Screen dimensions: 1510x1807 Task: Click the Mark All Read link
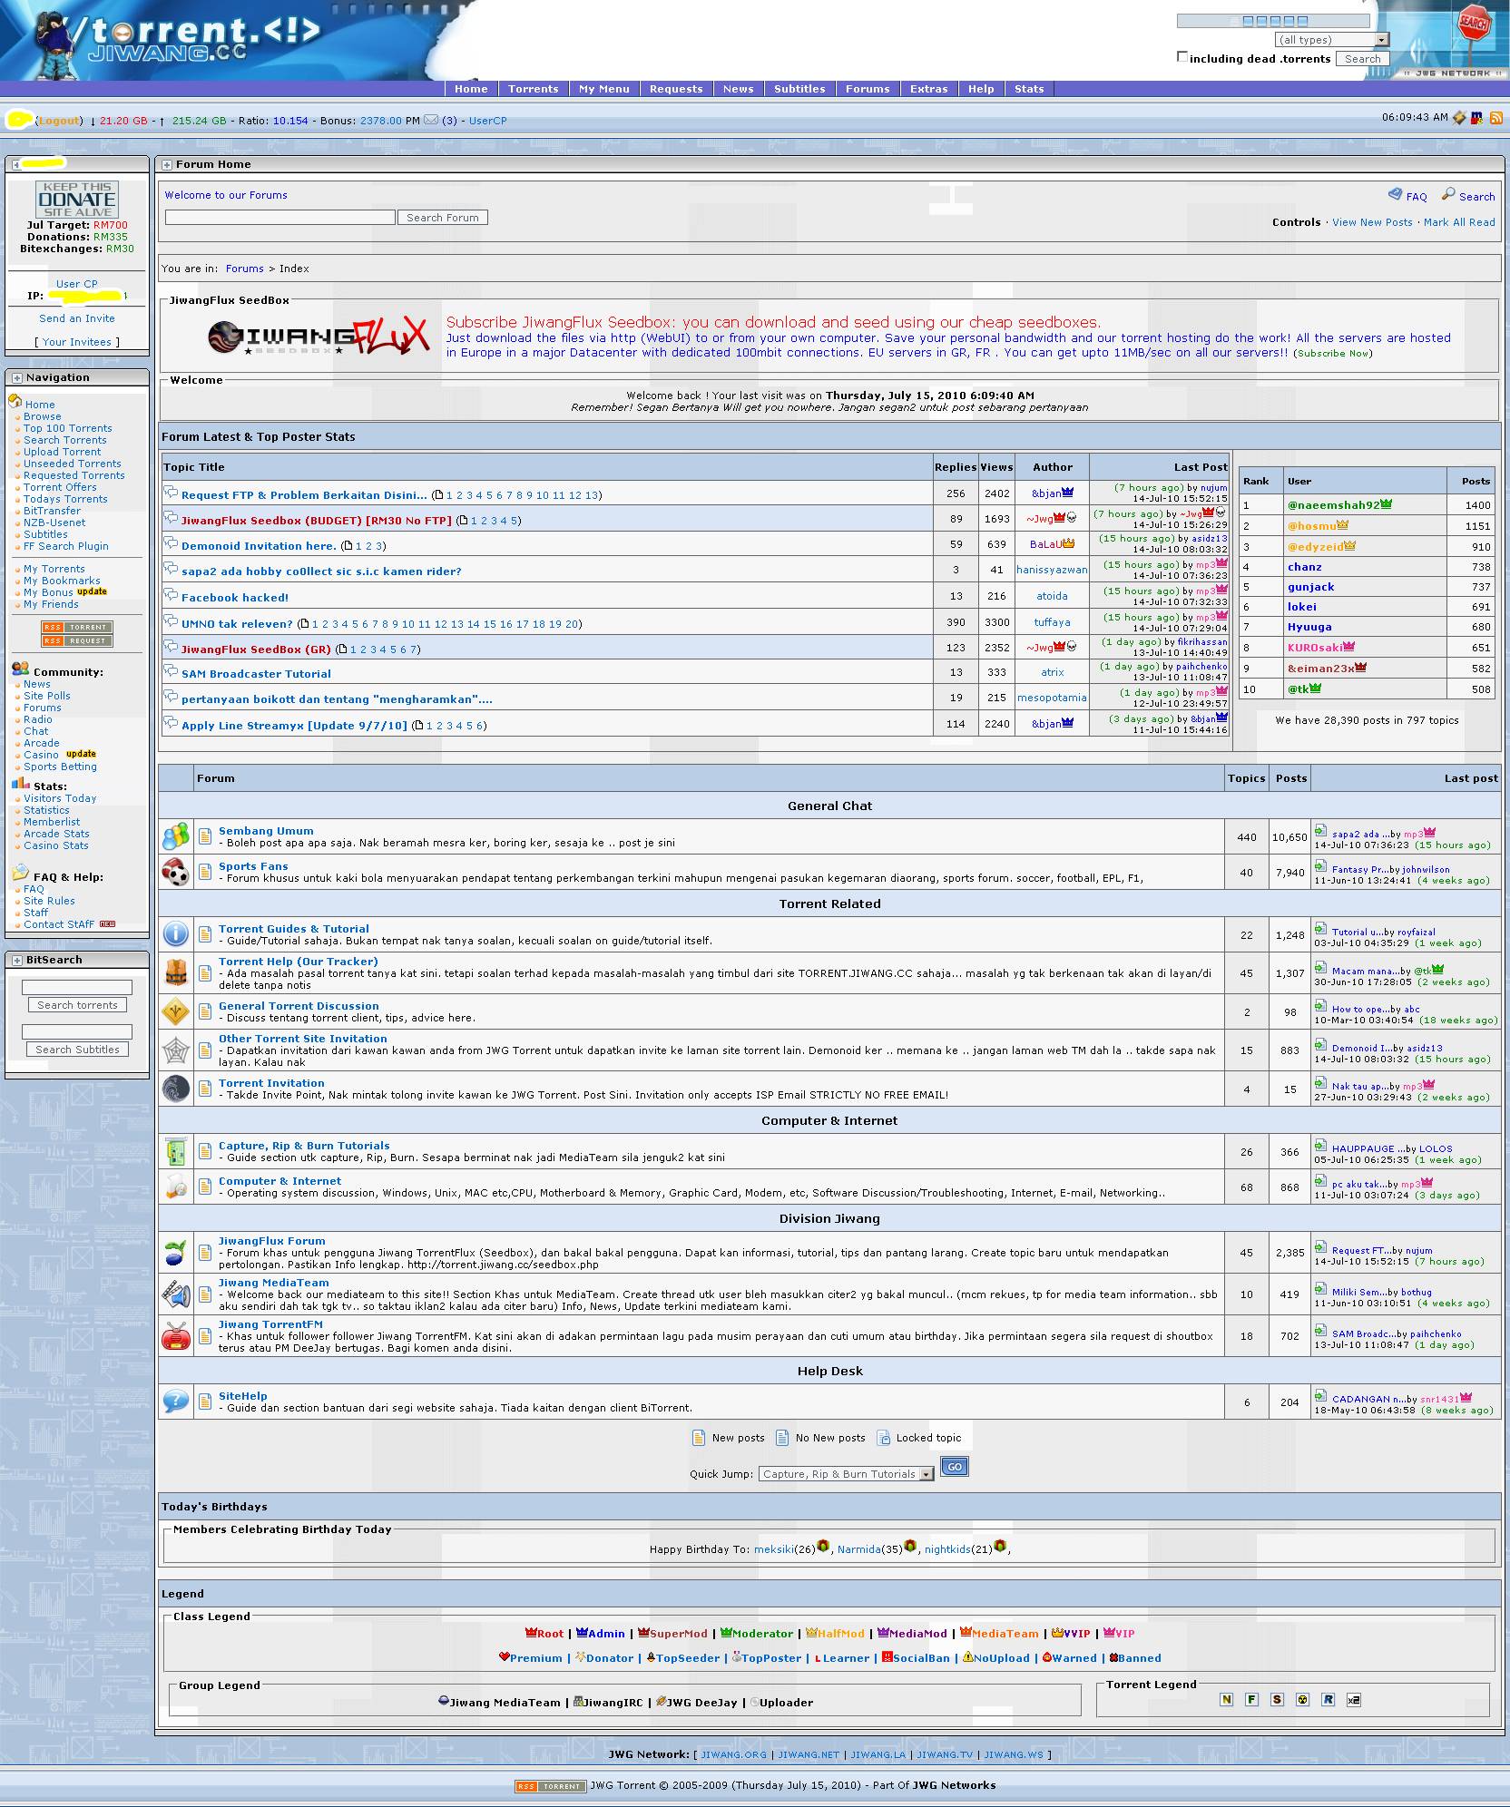pyautogui.click(x=1458, y=222)
